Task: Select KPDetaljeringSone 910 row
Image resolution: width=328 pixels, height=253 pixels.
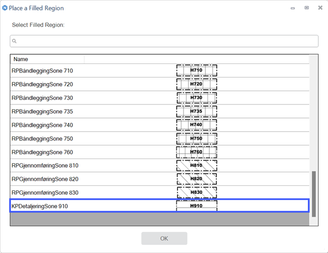Action: tap(159, 206)
